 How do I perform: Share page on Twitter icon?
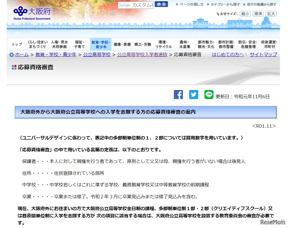194,94
